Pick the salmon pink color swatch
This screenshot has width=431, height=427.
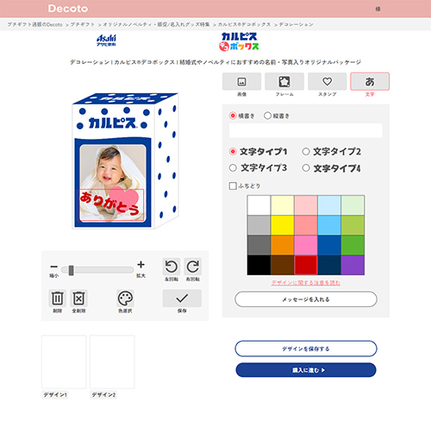[306, 225]
